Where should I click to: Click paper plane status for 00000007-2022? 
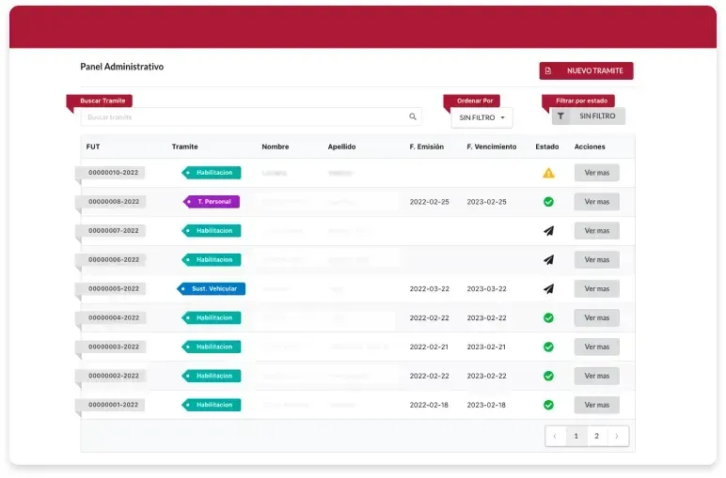pos(548,231)
